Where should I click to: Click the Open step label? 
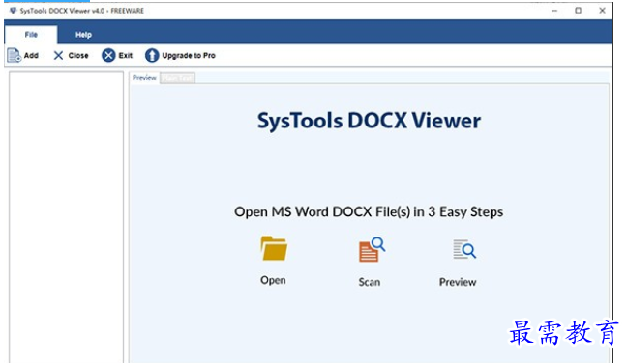tap(273, 280)
